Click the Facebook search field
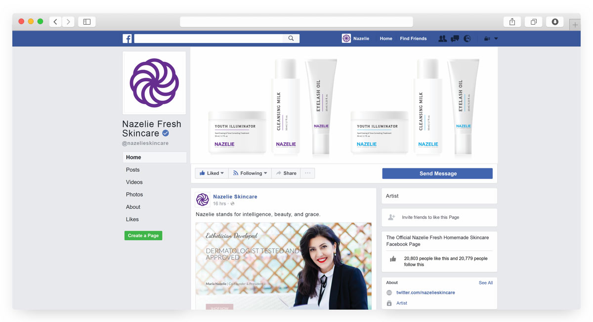 point(209,39)
